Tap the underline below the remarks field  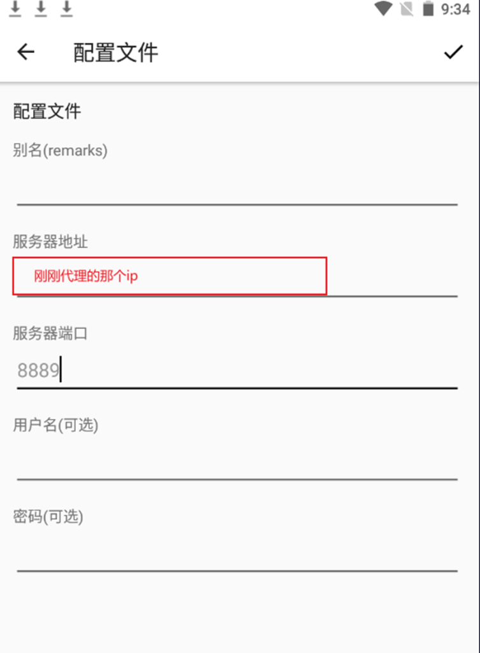point(236,203)
